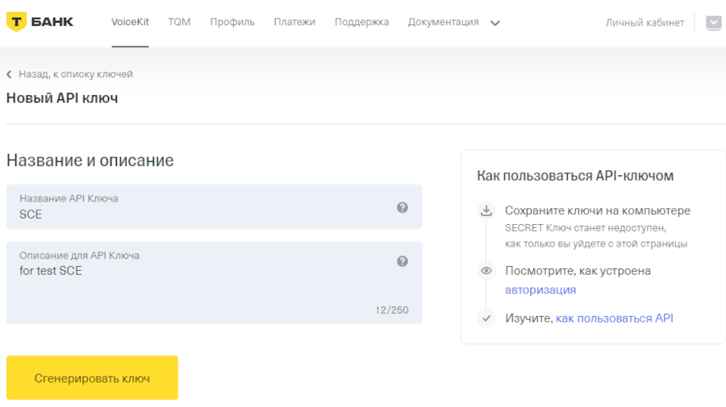Focus the Описание для API Ключа textarea
Viewport: 726px width, 407px height.
pos(202,286)
